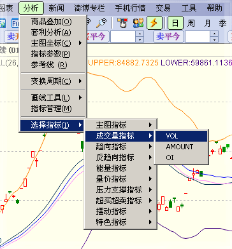Viewport: 232px width, 249px height.
Task: Click the 卖平今 button beside the right input
Action: pyautogui.click(x=168, y=37)
